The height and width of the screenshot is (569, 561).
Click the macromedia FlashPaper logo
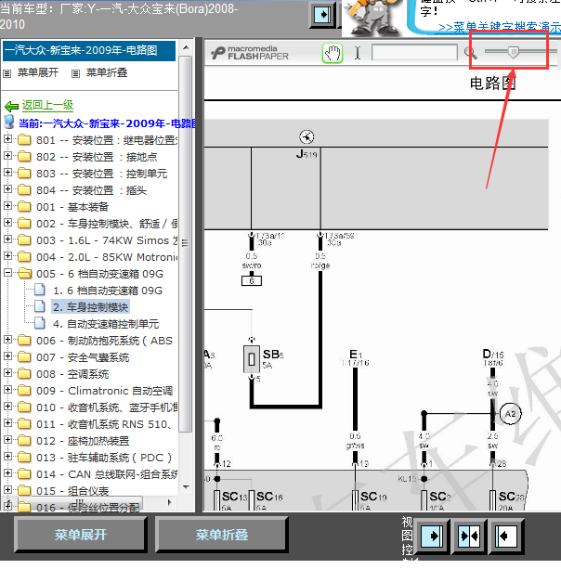pos(250,53)
